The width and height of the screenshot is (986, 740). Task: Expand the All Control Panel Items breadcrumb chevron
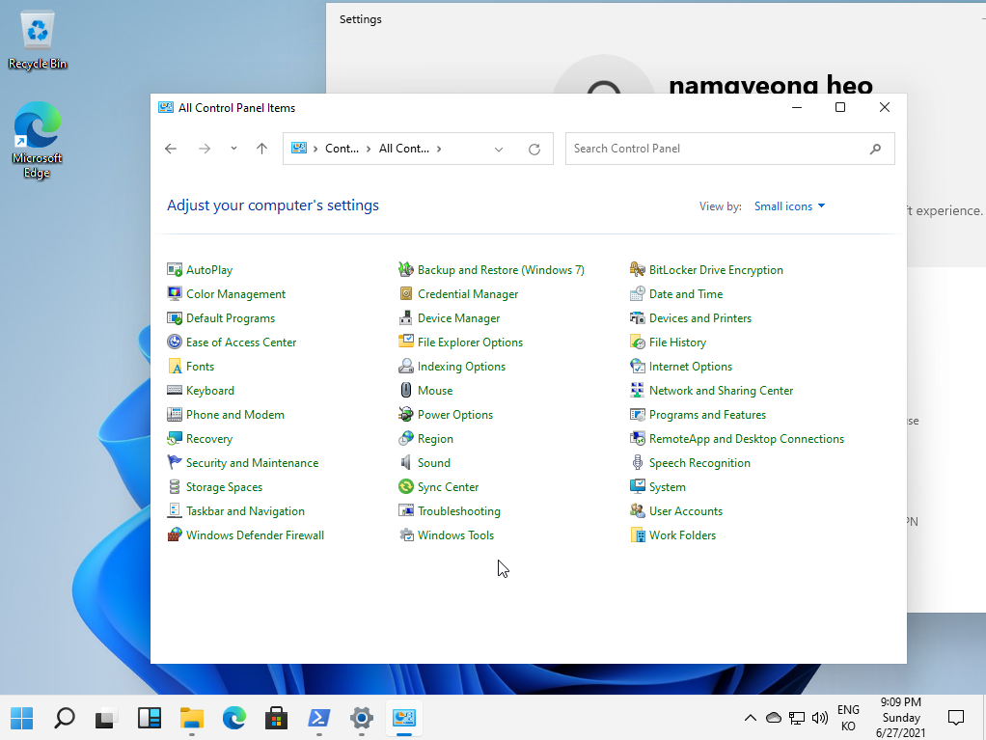click(439, 149)
